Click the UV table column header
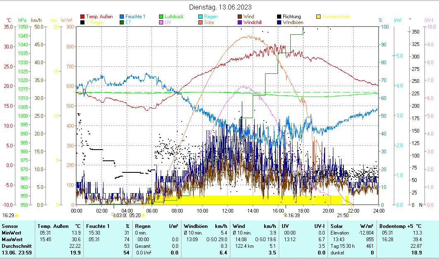Viewport: 439px width, 259px height. click(x=285, y=226)
